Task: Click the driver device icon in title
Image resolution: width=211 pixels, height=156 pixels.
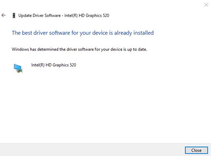Action: point(14,16)
